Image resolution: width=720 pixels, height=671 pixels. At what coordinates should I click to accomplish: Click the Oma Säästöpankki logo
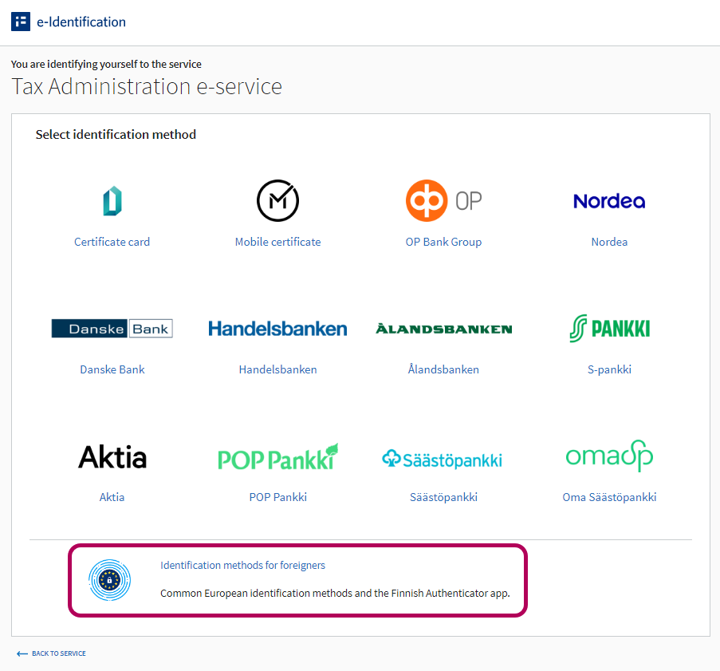point(609,456)
